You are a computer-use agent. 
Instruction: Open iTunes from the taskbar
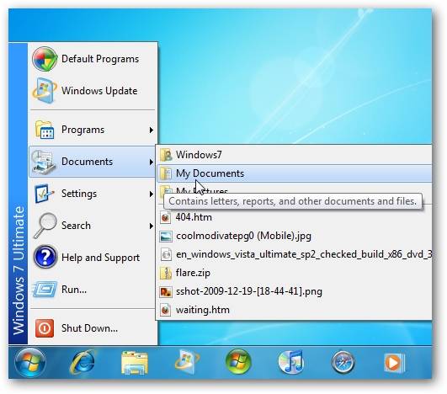pyautogui.click(x=290, y=362)
